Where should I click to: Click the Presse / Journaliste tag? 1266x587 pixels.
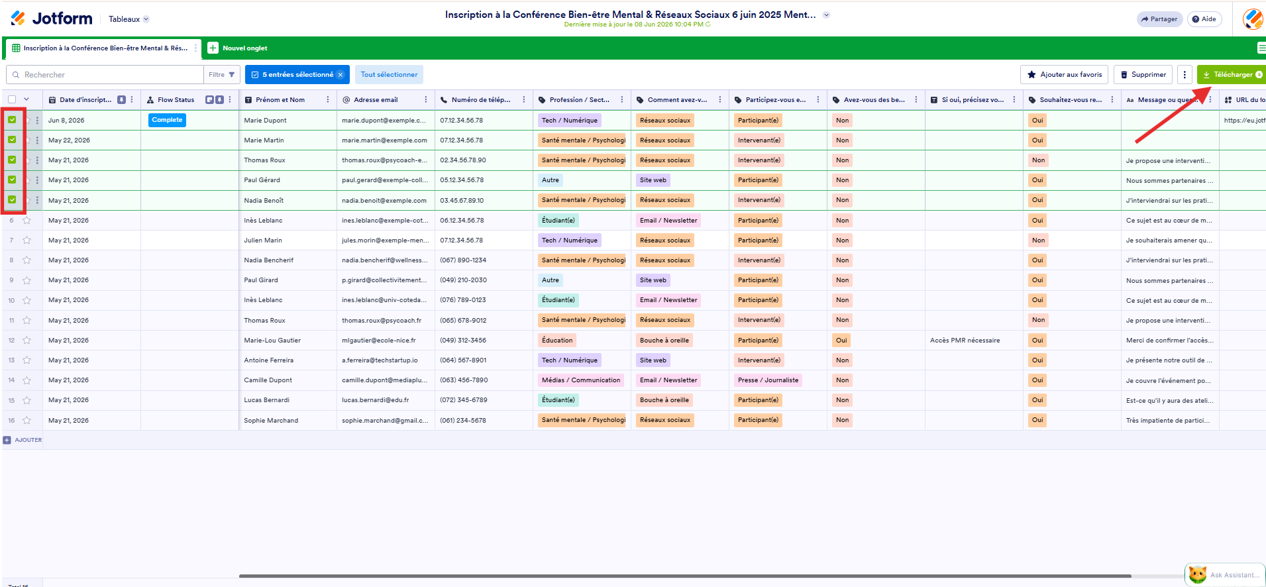(768, 380)
